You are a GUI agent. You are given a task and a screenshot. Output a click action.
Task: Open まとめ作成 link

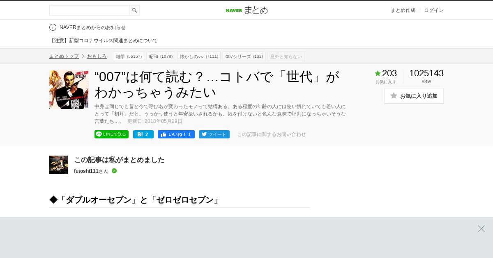click(x=403, y=10)
